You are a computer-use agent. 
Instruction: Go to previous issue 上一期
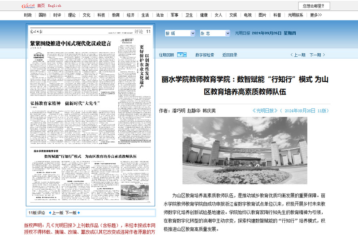pyautogui.click(x=299, y=55)
